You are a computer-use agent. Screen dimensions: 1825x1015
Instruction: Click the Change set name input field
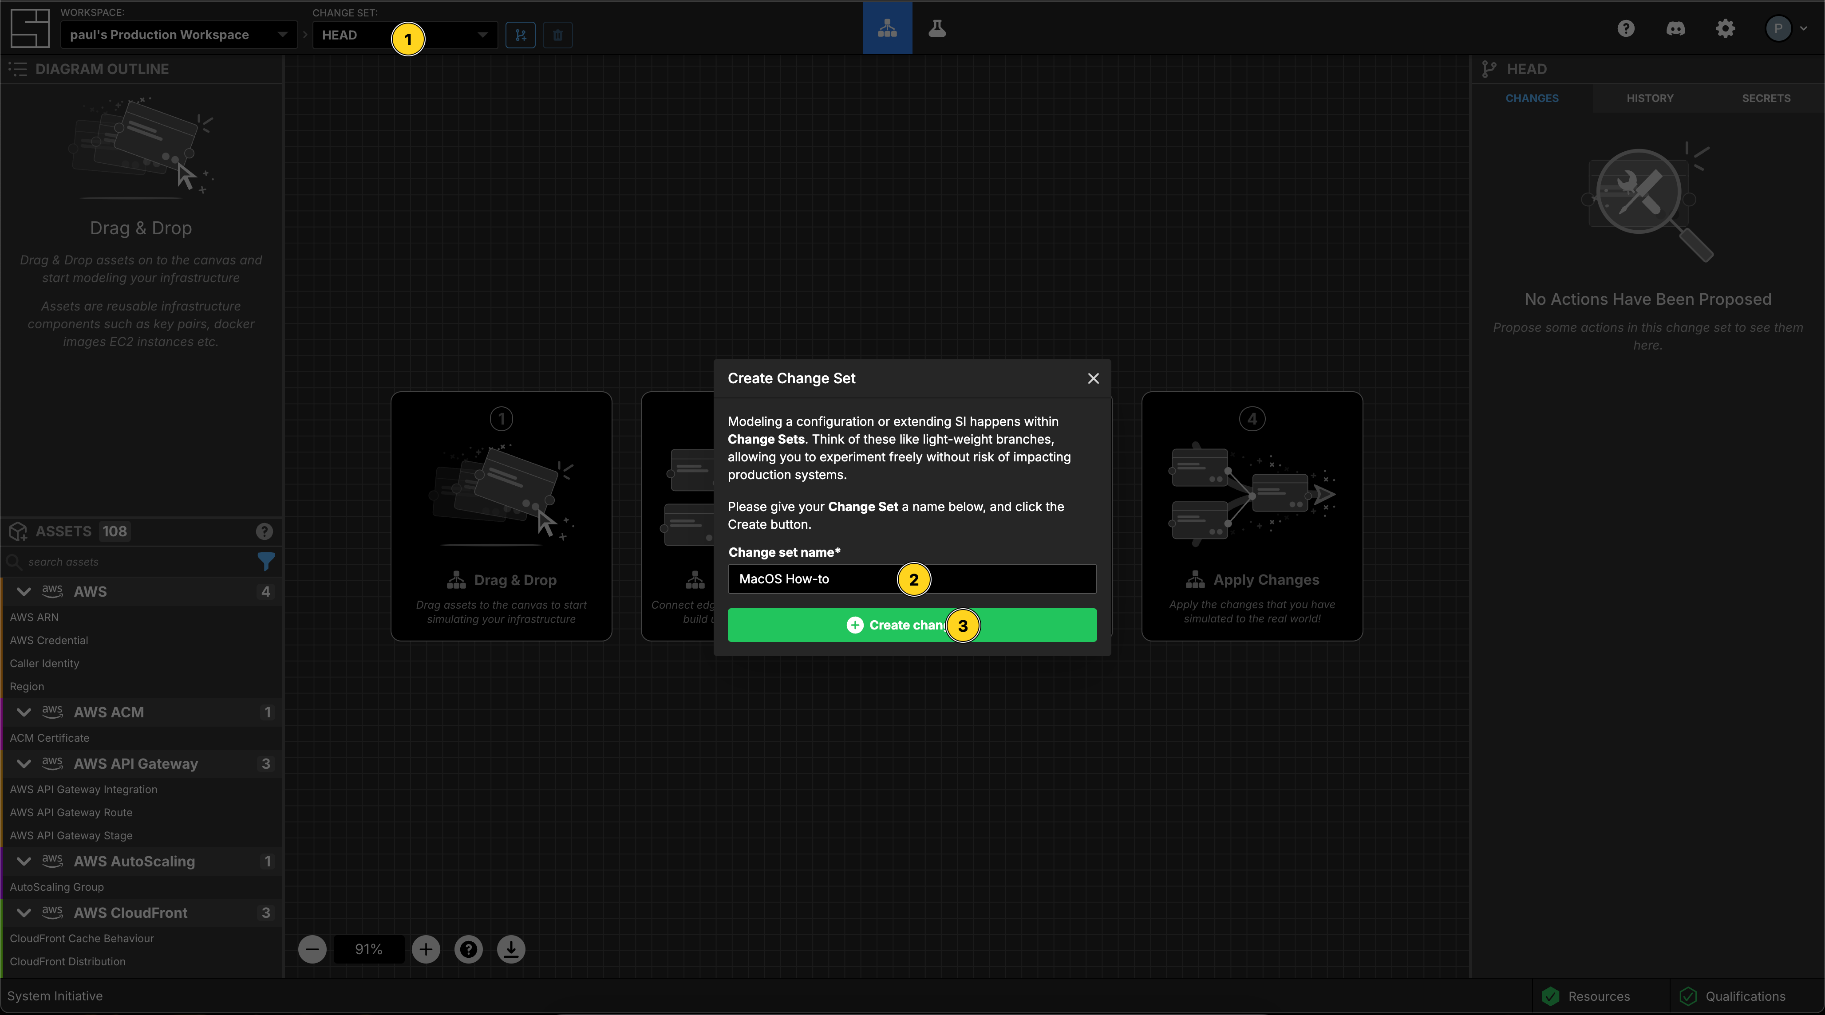(912, 578)
